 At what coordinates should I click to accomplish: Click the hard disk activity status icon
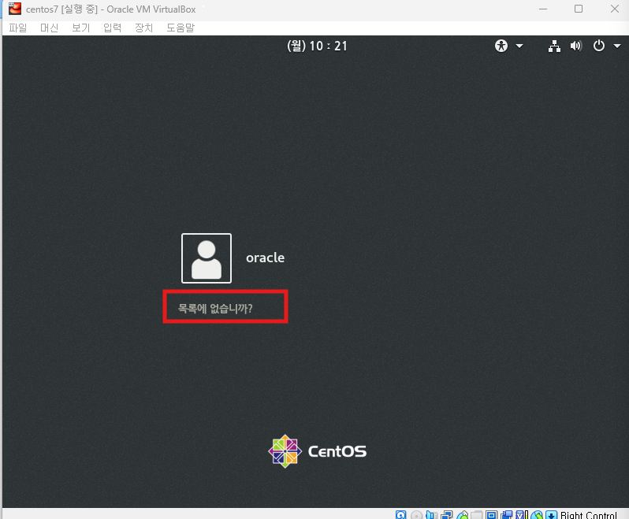pos(400,515)
